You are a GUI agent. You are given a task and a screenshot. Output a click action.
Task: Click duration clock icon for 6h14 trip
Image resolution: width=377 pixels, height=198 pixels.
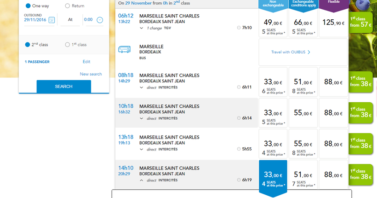point(238,118)
